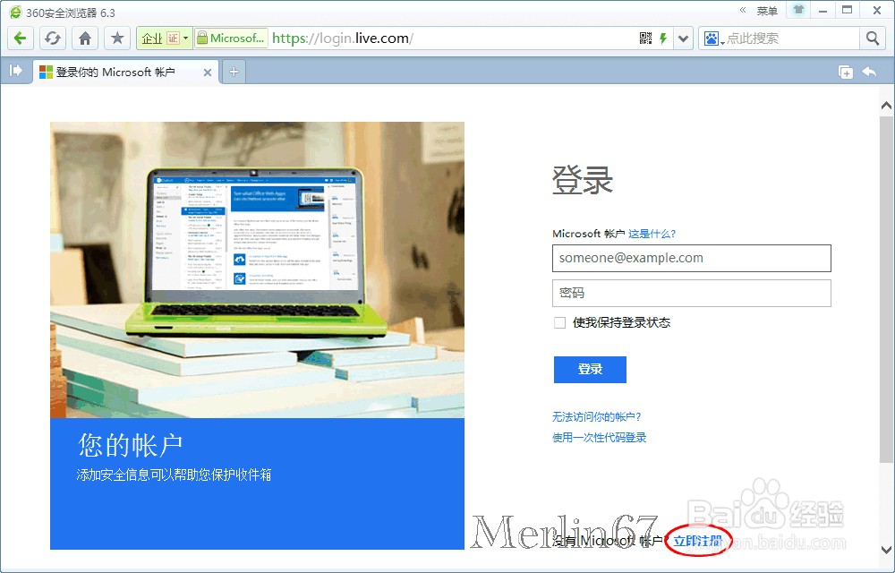This screenshot has width=895, height=573.
Task: Open the 这是什么? help link
Action: click(652, 234)
